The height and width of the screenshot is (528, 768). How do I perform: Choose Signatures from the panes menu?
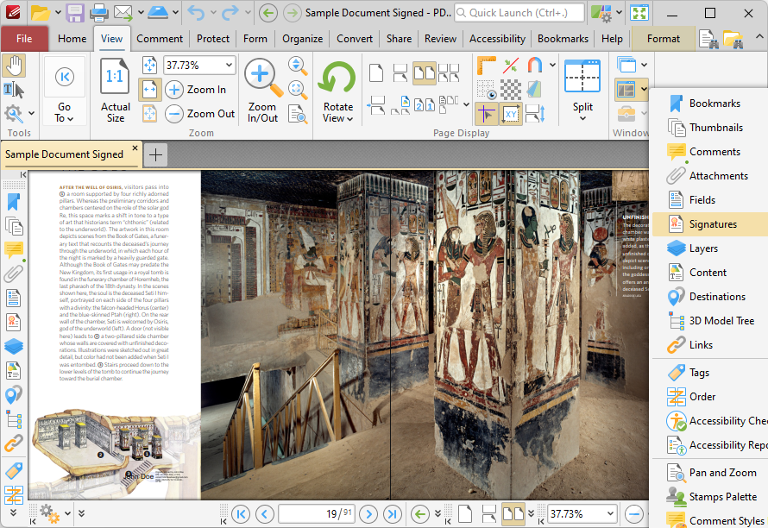click(x=710, y=224)
